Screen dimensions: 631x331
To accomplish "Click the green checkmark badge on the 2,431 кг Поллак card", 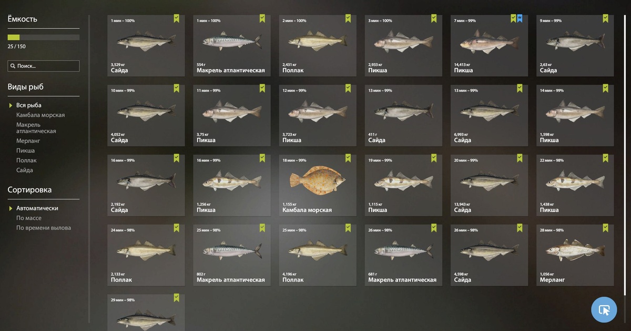I will pyautogui.click(x=348, y=18).
